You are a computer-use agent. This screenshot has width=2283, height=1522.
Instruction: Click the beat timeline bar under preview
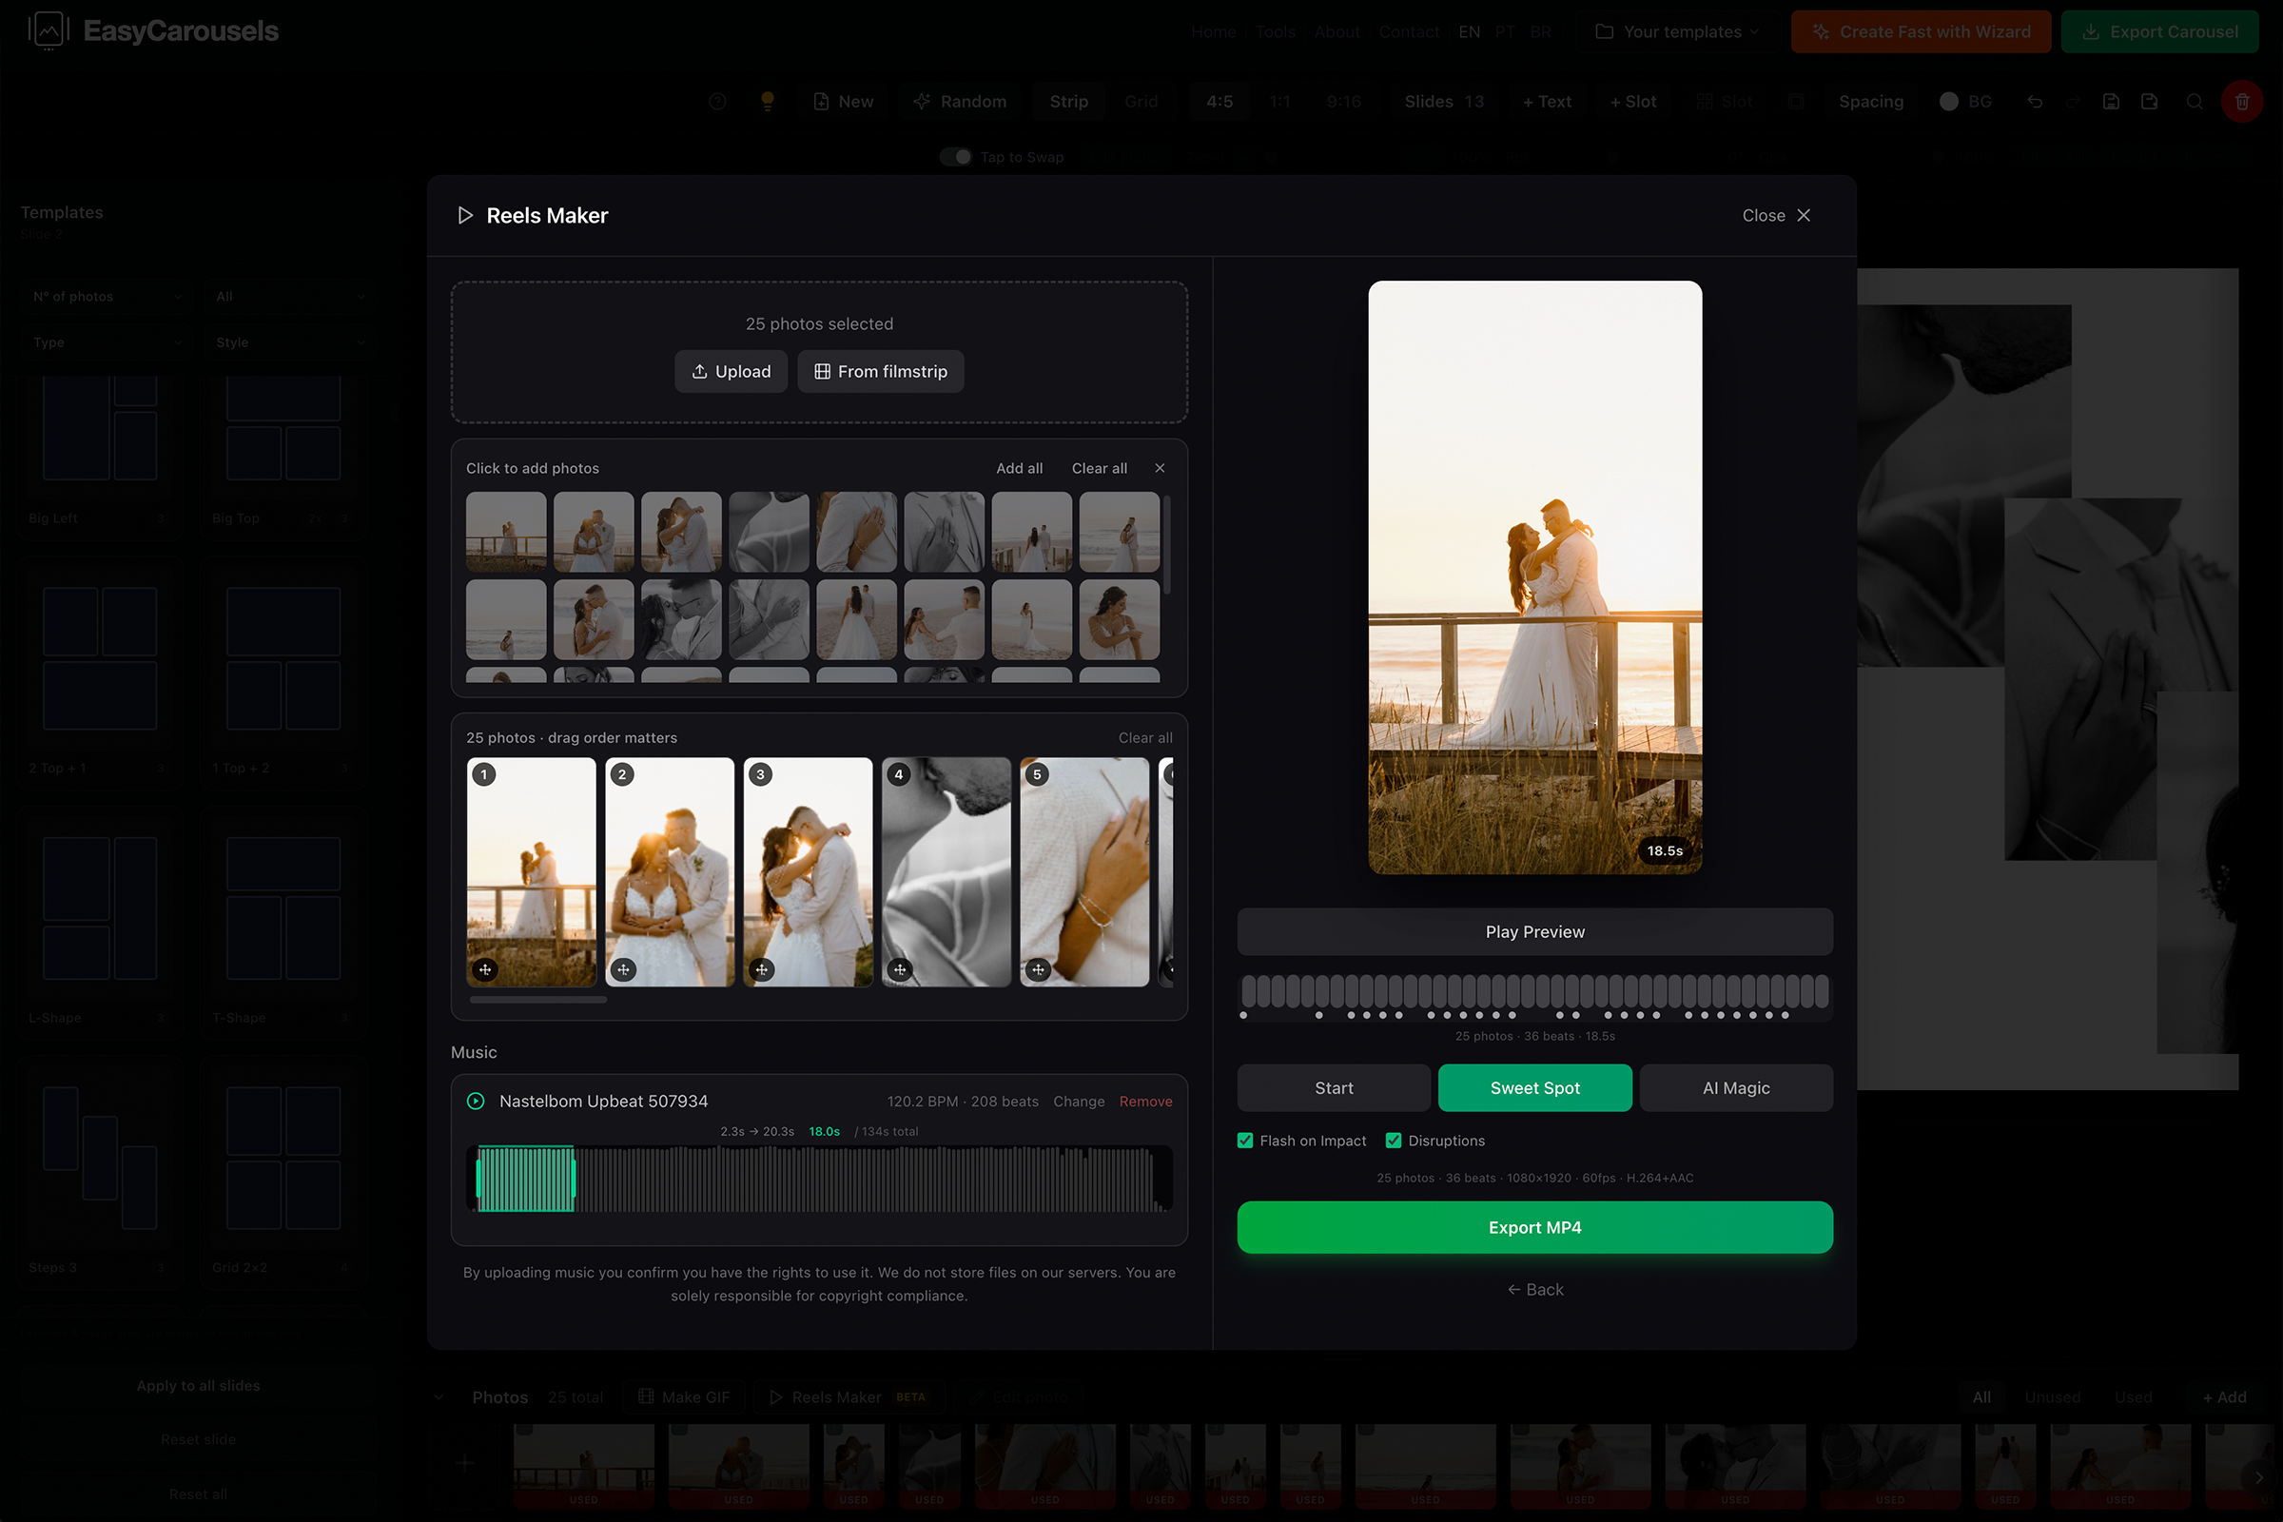pyautogui.click(x=1534, y=991)
